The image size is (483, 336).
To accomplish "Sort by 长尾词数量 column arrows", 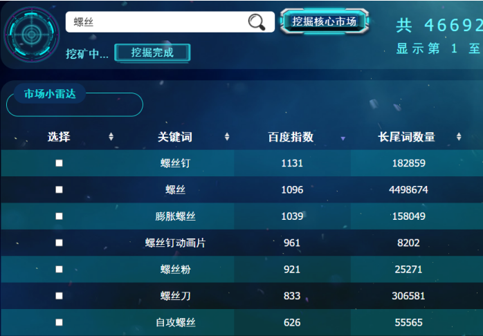I will (459, 137).
